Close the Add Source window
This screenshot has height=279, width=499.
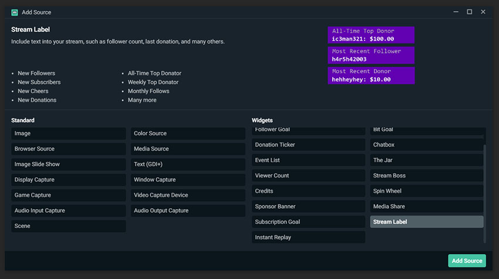click(483, 12)
